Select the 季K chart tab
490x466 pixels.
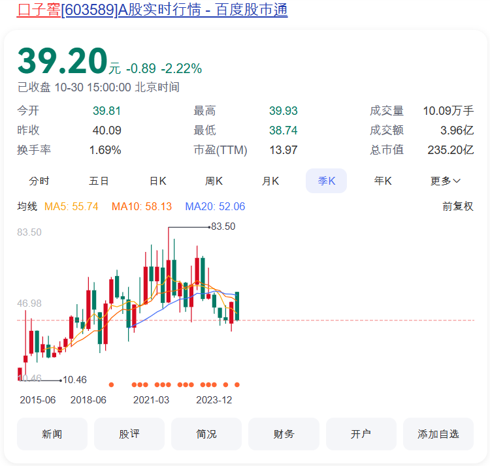click(x=326, y=181)
